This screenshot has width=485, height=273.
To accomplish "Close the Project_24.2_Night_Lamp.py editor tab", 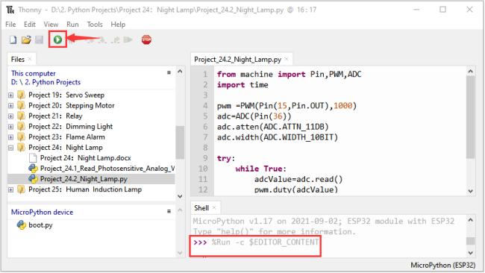I will [287, 59].
